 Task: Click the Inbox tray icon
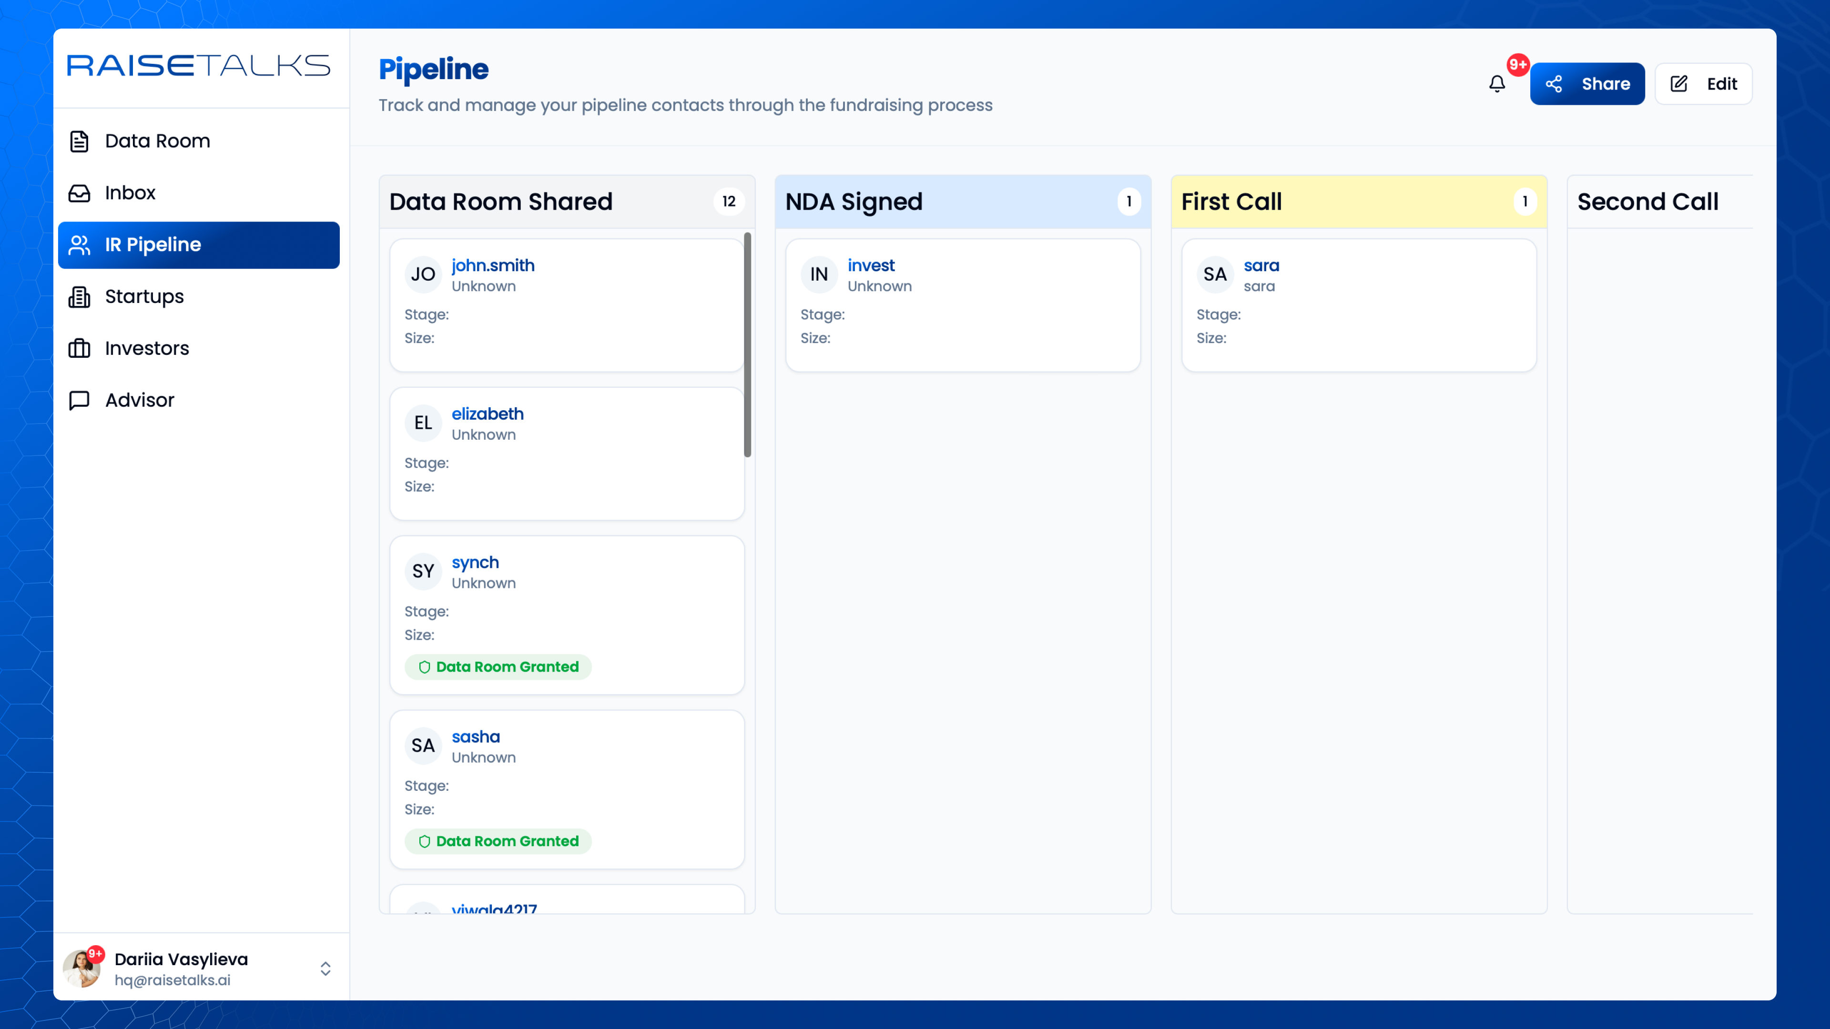tap(79, 193)
